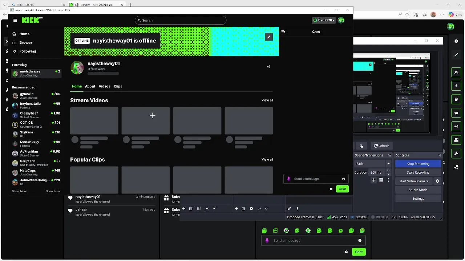This screenshot has width=465, height=261.
Task: Open Following in Kick sidebar
Action: coord(24,51)
